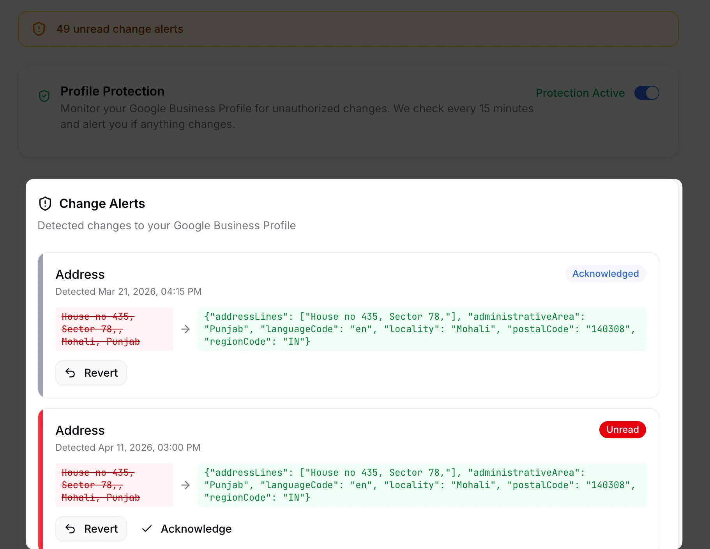710x549 pixels.
Task: Click the checkmark icon beside Acknowledge
Action: (147, 529)
